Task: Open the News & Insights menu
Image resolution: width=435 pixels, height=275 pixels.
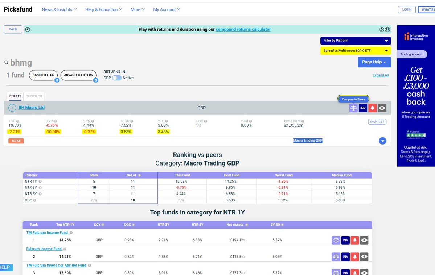Action: tap(59, 9)
